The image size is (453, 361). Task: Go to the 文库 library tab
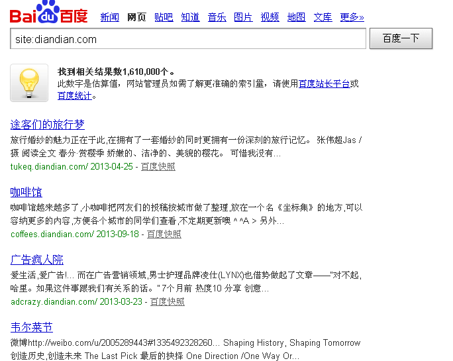(323, 17)
